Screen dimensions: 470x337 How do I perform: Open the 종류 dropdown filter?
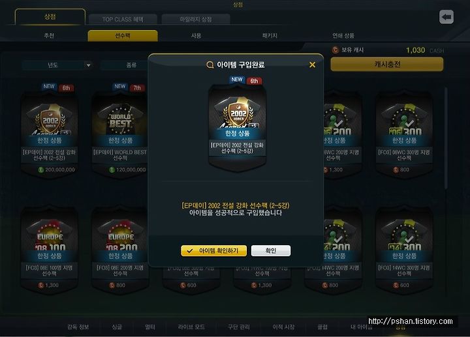pyautogui.click(x=125, y=65)
